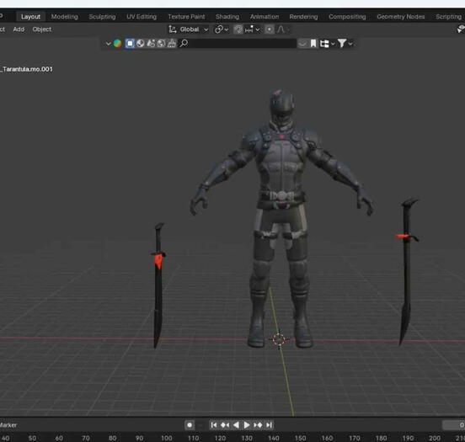
Task: Click the multicolored sphere icon
Action: (117, 44)
